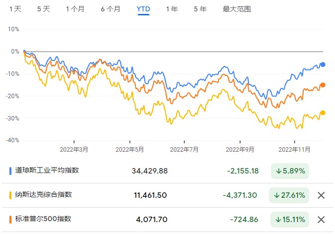Open the 6个月 range tab
Image resolution: width=335 pixels, height=235 pixels.
click(110, 9)
